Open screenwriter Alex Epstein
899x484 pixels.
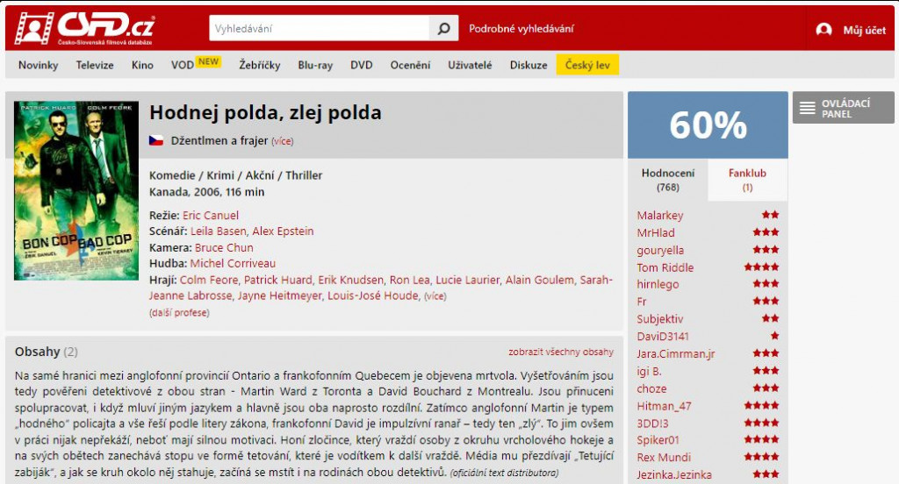point(284,231)
